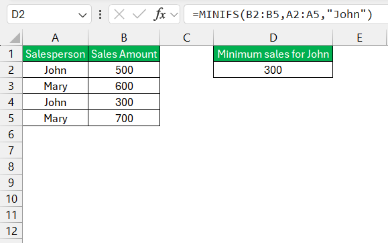
Task: Select row 7 header
Action: tap(11, 150)
